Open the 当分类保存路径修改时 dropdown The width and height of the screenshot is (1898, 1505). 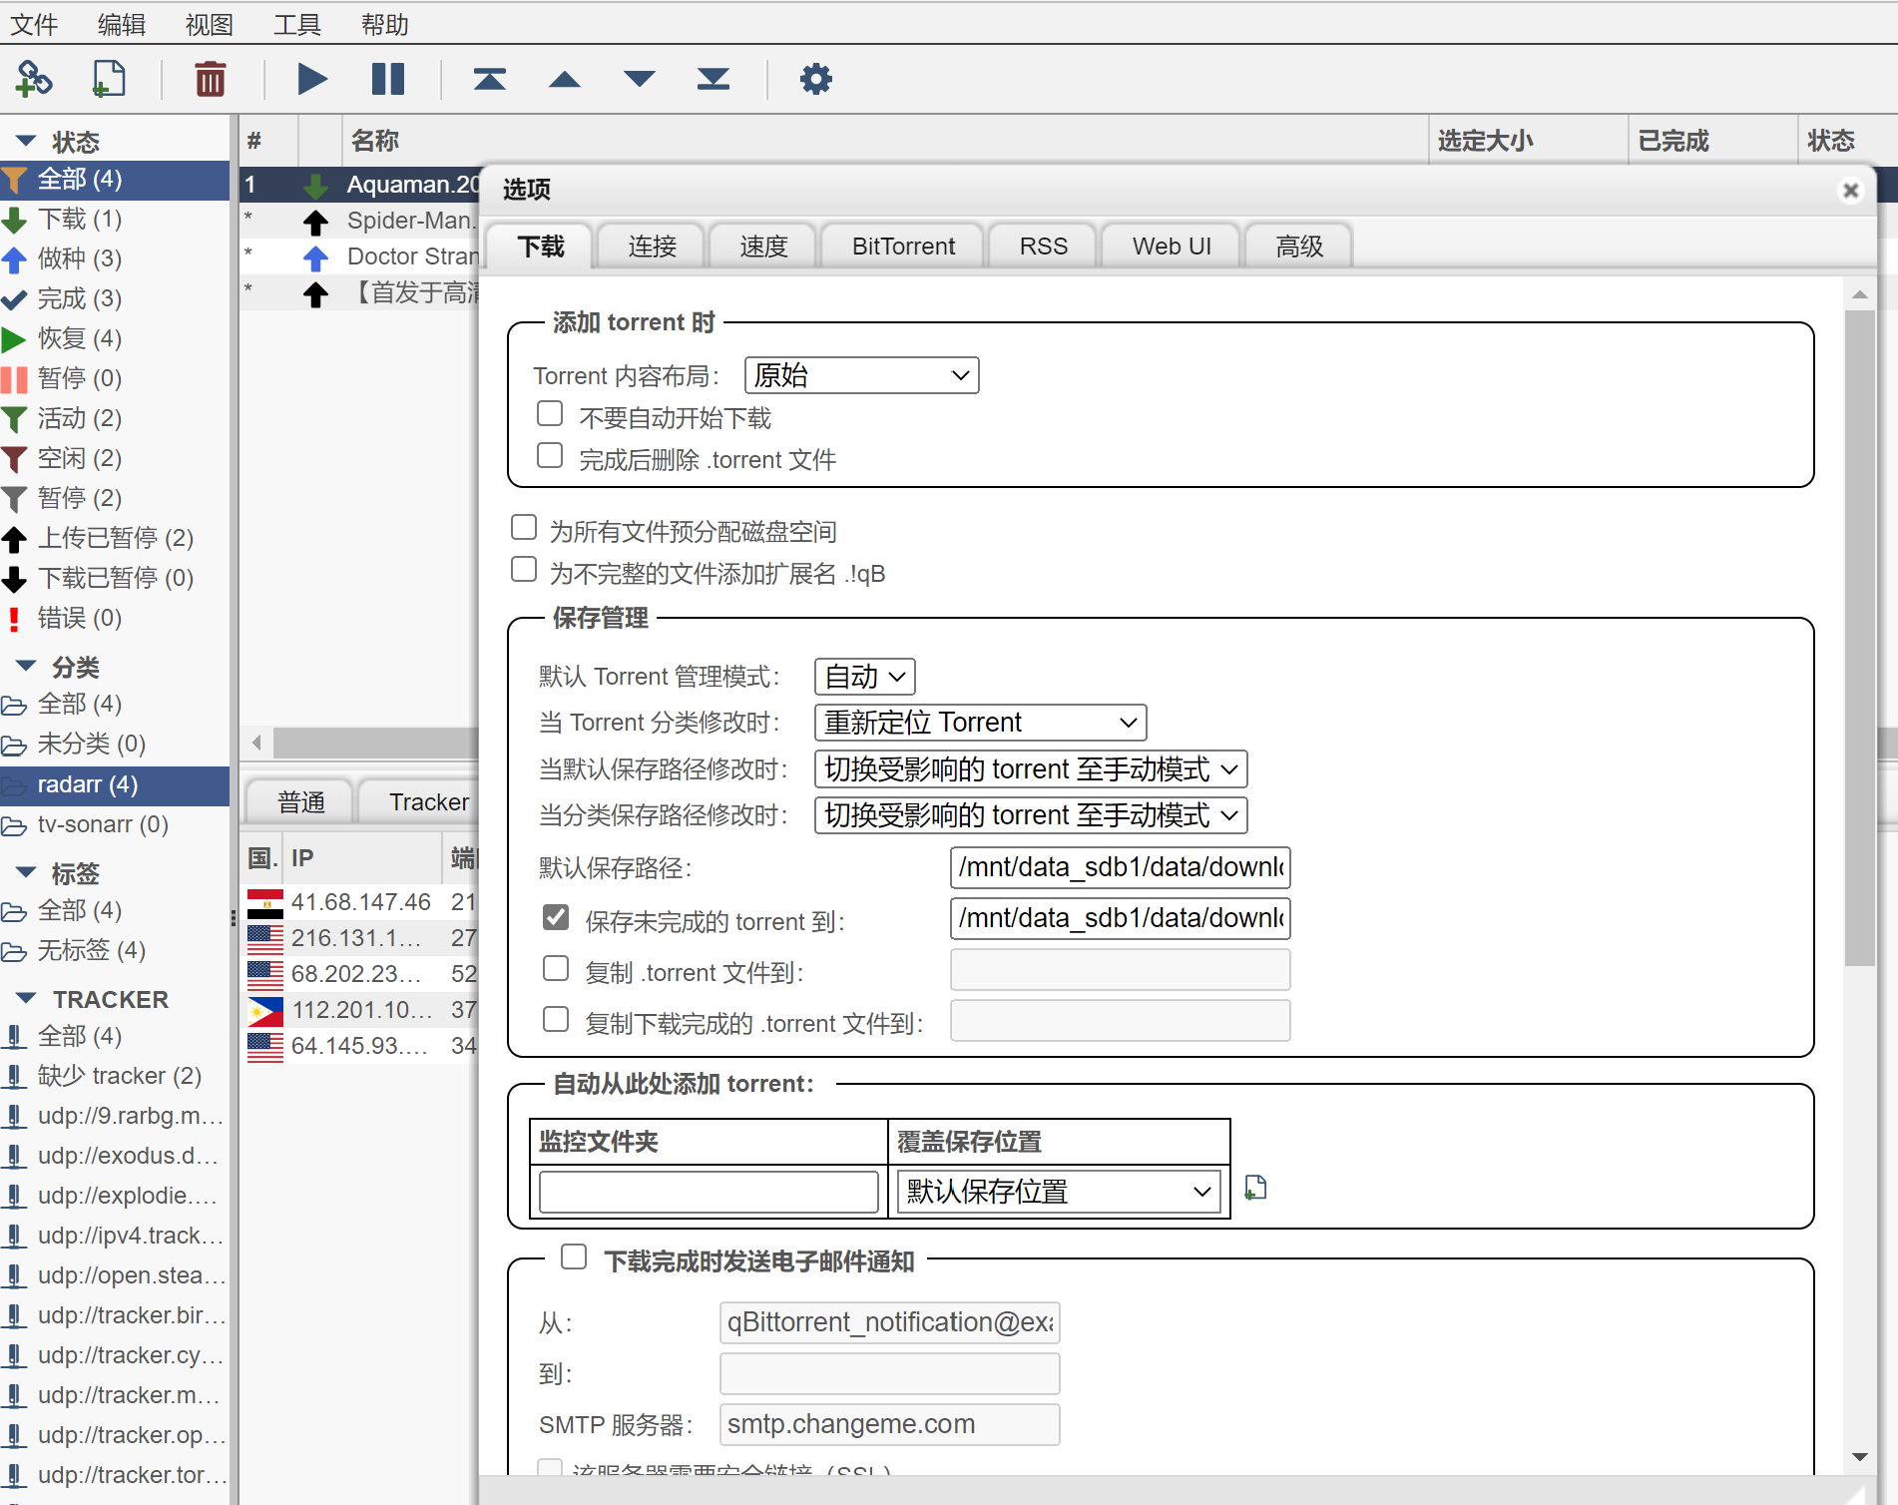[x=1031, y=815]
